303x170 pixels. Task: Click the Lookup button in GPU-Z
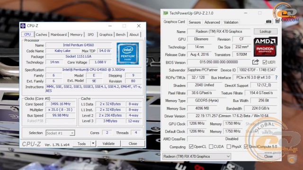265,32
